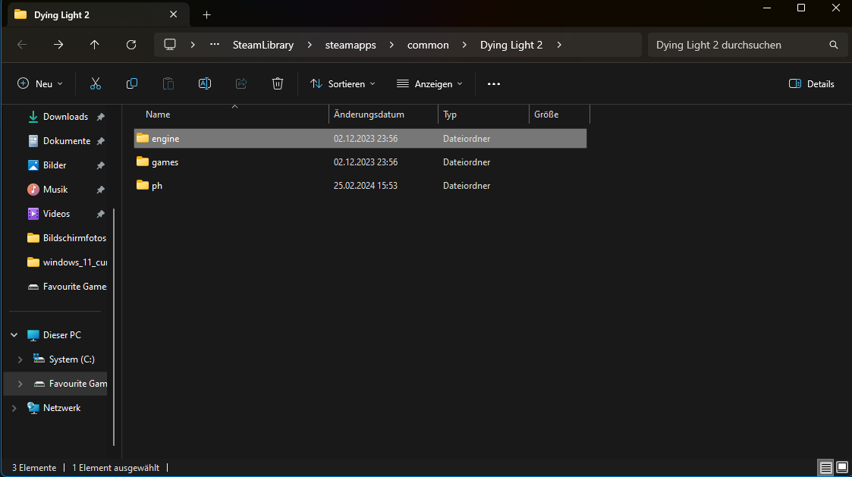Viewport: 852px width, 477px height.
Task: Click SteamLibrary breadcrumb
Action: pos(263,45)
